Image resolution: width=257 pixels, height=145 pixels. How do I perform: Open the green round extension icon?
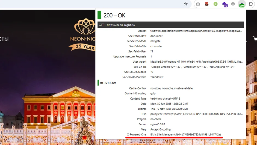pyautogui.click(x=215, y=4)
